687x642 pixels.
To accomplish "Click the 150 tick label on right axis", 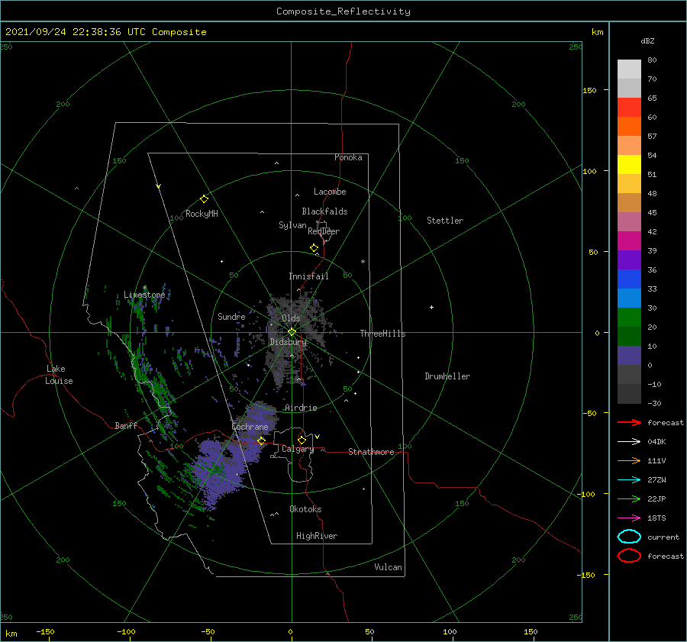I will tap(589, 90).
